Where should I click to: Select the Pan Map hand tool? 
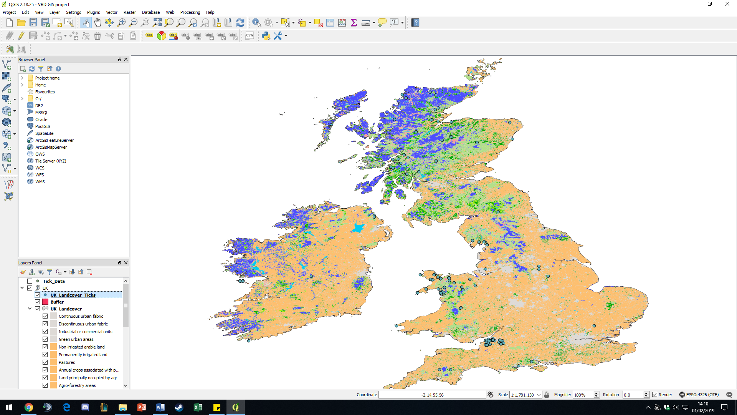point(97,23)
